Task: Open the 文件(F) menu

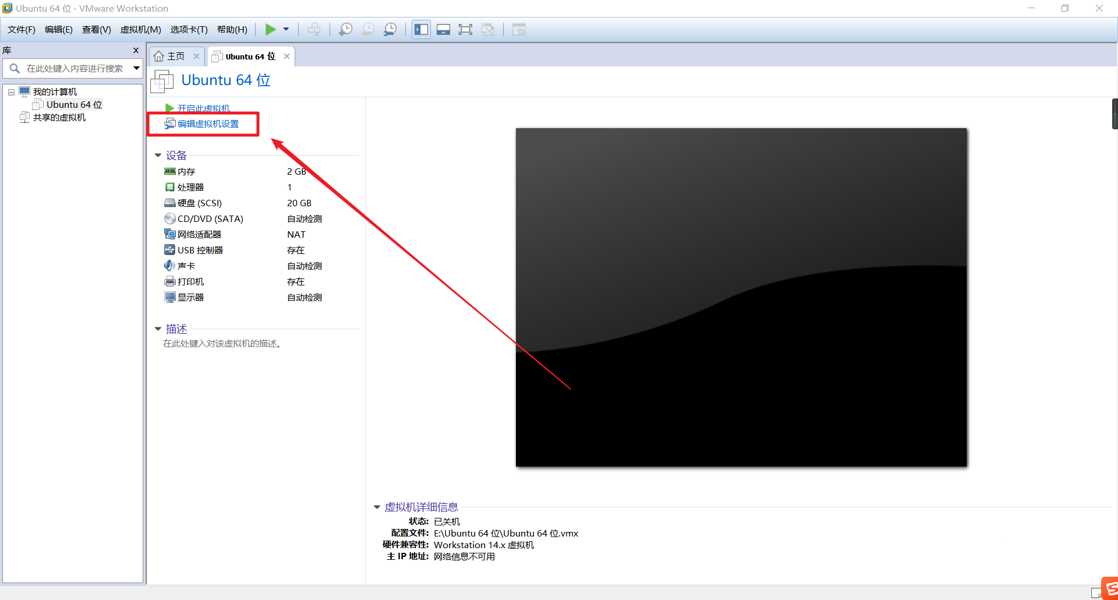Action: click(x=22, y=30)
